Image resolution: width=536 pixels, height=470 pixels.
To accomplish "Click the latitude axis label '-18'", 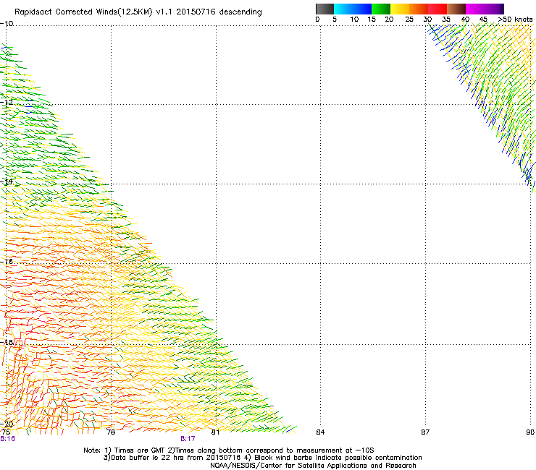I will coord(7,342).
